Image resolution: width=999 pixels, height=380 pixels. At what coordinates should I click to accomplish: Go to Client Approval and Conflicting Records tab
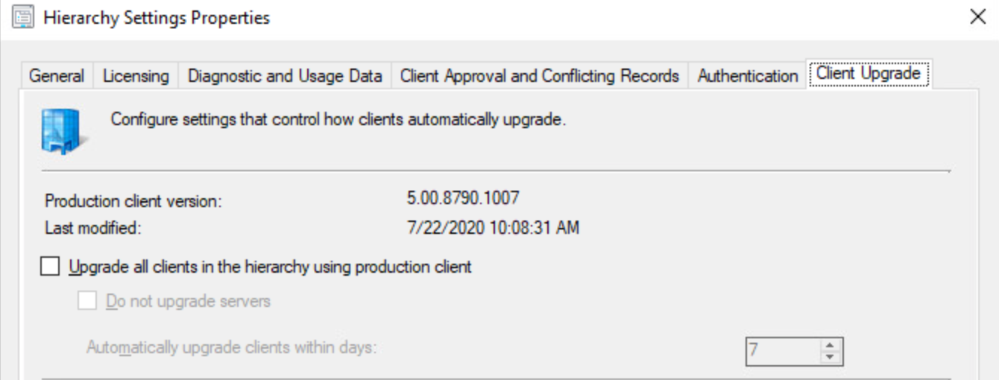click(x=539, y=76)
